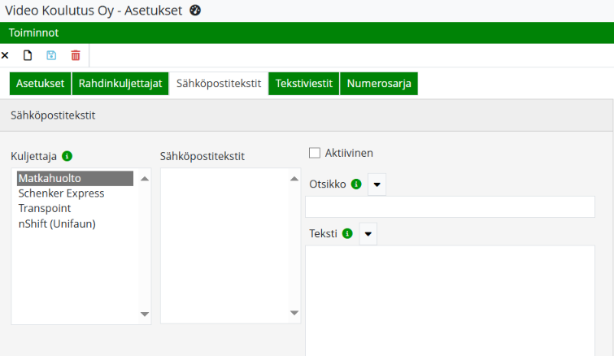This screenshot has height=356, width=614.
Task: Click into the Otsikko text field
Action: tap(450, 207)
